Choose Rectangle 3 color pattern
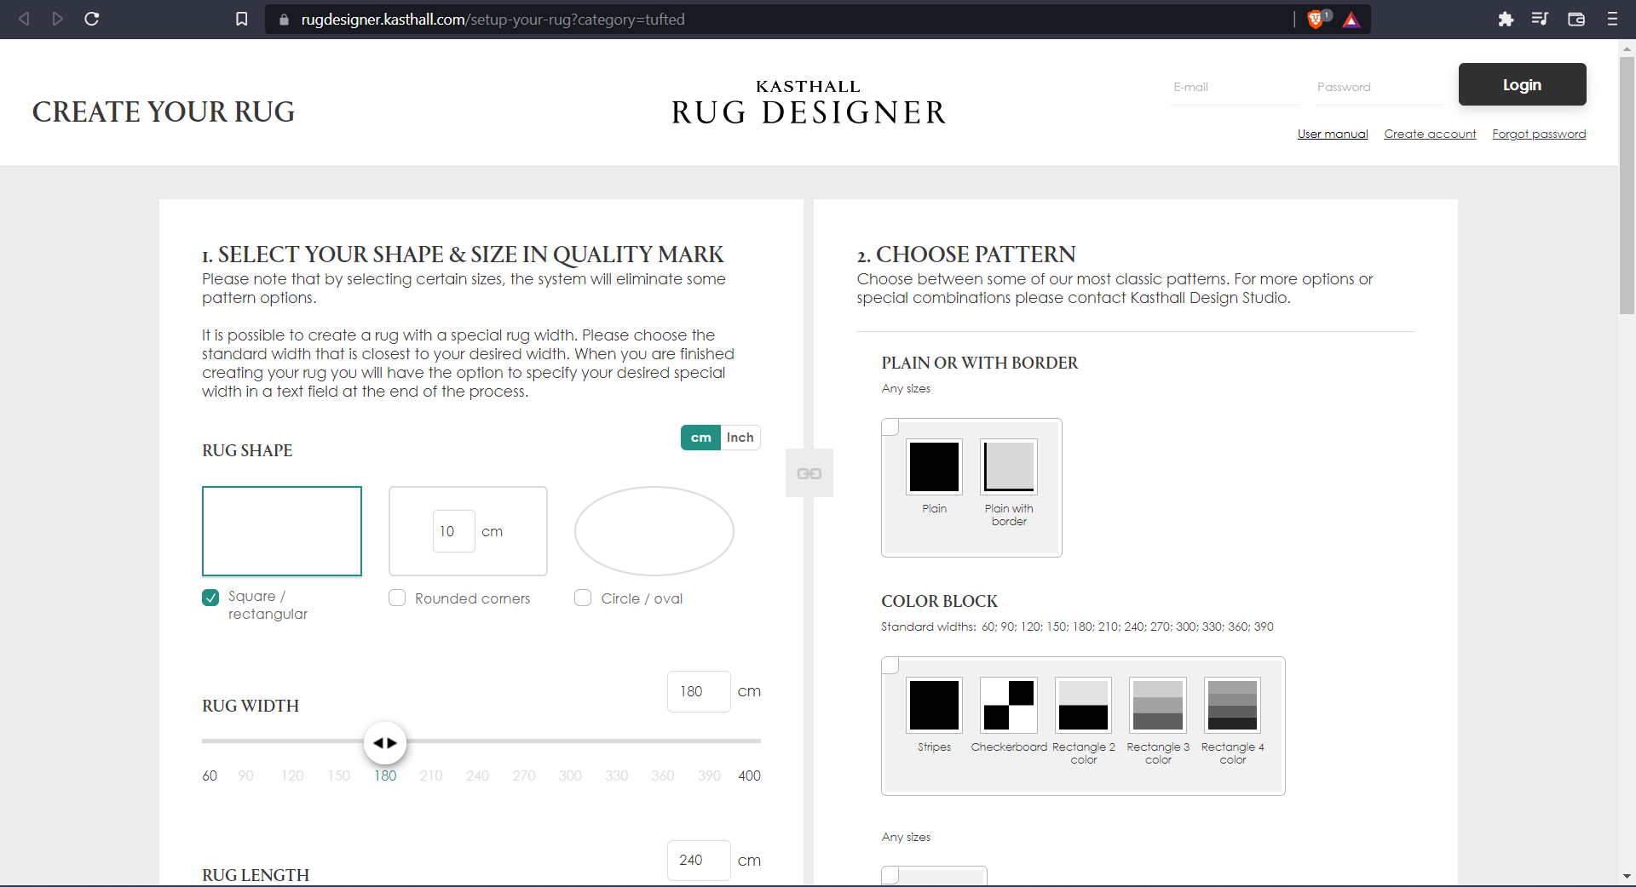Screen dimensions: 1636x887 [1157, 706]
